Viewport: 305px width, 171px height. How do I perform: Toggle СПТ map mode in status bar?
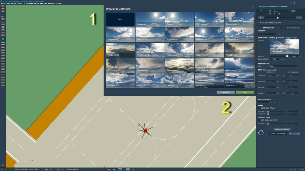point(115,169)
